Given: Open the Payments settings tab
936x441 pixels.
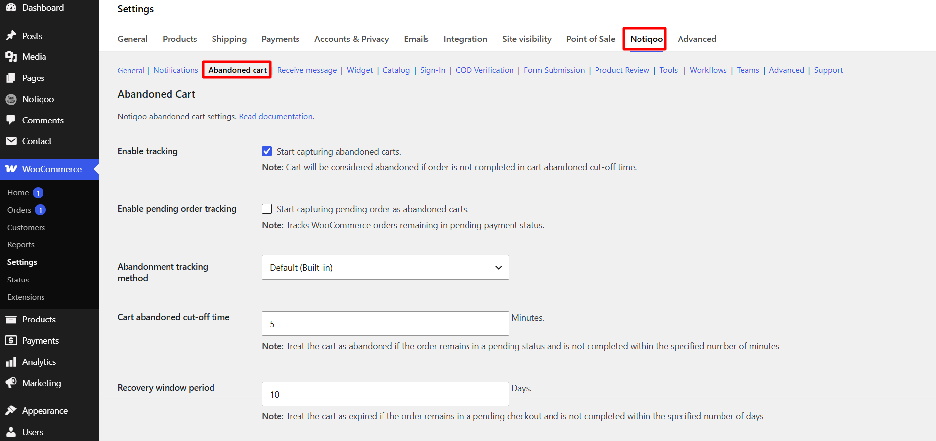Looking at the screenshot, I should pos(280,39).
